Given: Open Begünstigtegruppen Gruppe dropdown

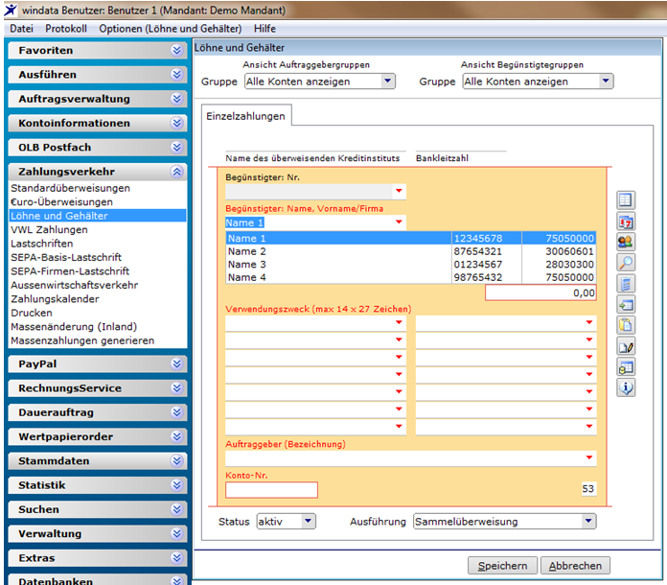Looking at the screenshot, I should pyautogui.click(x=538, y=82).
